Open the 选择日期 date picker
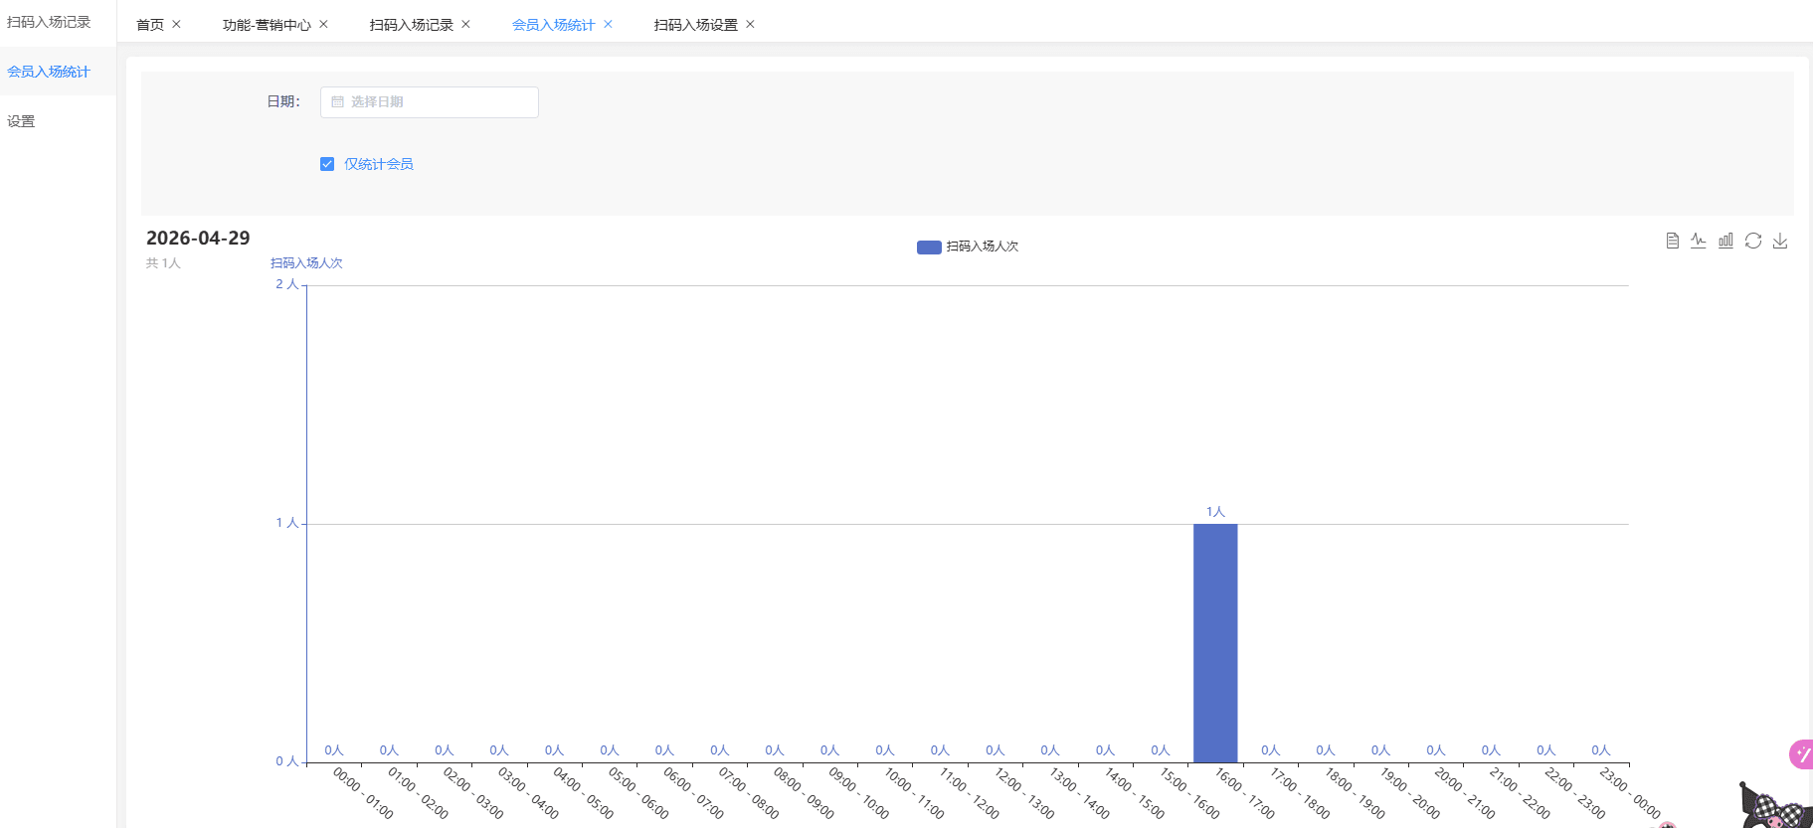Viewport: 1813px width, 828px height. point(430,102)
